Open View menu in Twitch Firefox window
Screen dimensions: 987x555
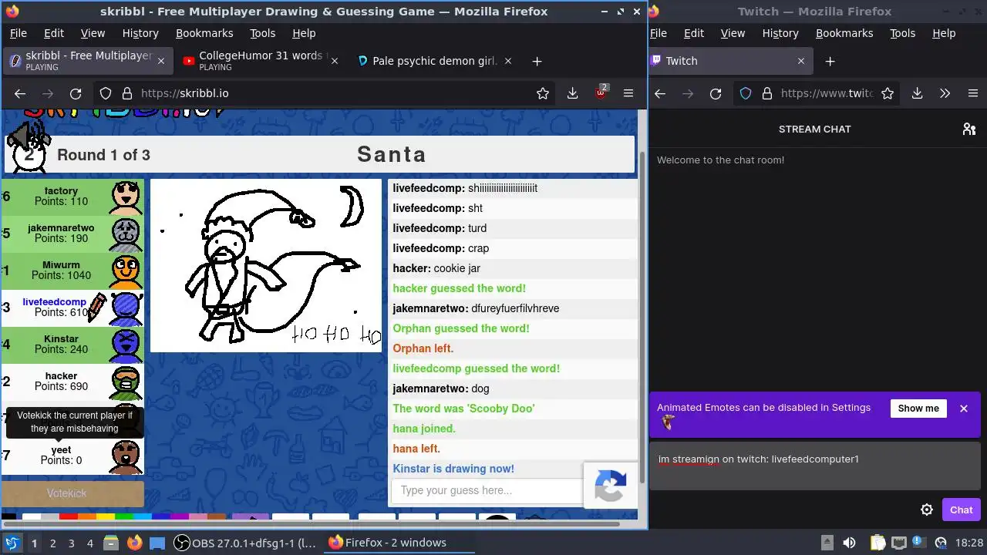pyautogui.click(x=733, y=33)
